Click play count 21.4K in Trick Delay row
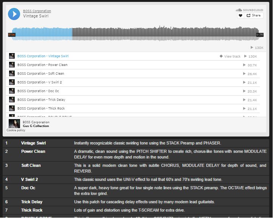273x218 pixels. tap(250, 100)
